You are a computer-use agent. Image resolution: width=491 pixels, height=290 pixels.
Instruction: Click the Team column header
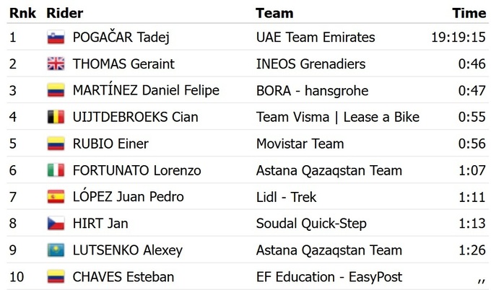274,13
